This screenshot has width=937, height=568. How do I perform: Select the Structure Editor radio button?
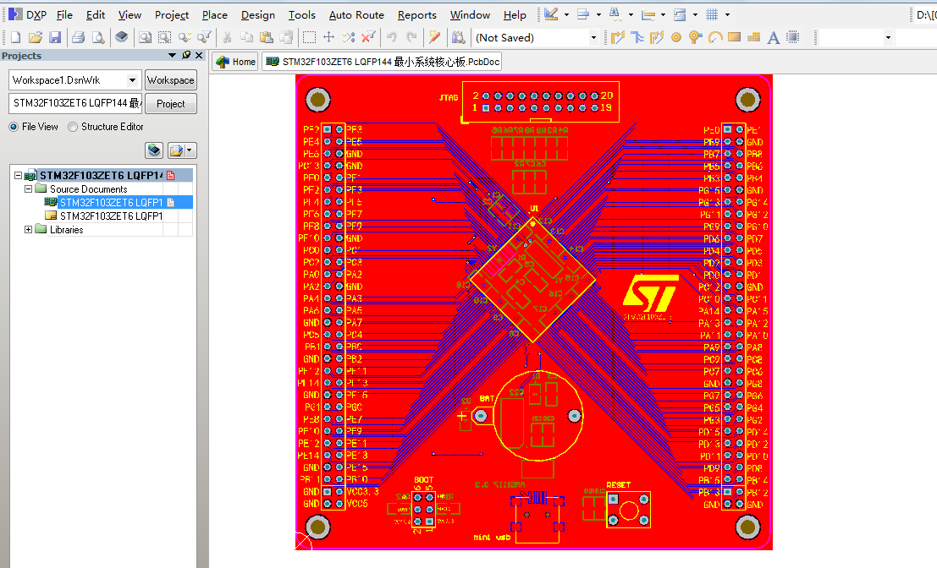pos(73,127)
